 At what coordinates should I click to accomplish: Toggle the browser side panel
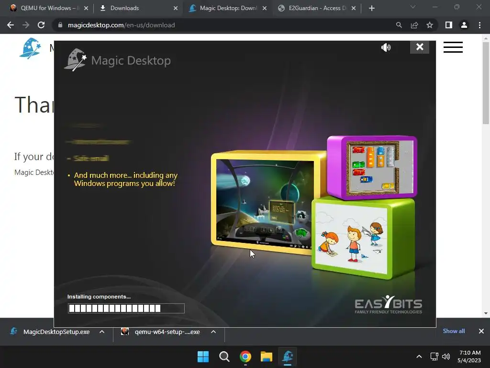[x=449, y=25]
